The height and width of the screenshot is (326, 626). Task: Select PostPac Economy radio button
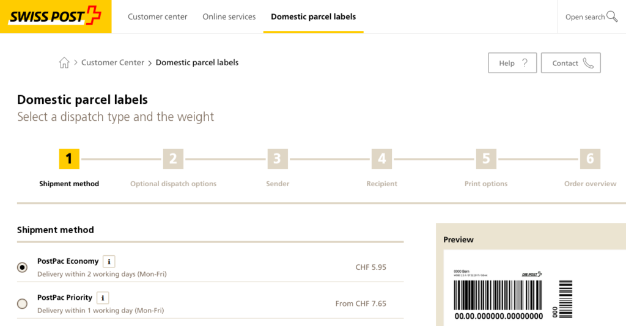click(x=23, y=267)
